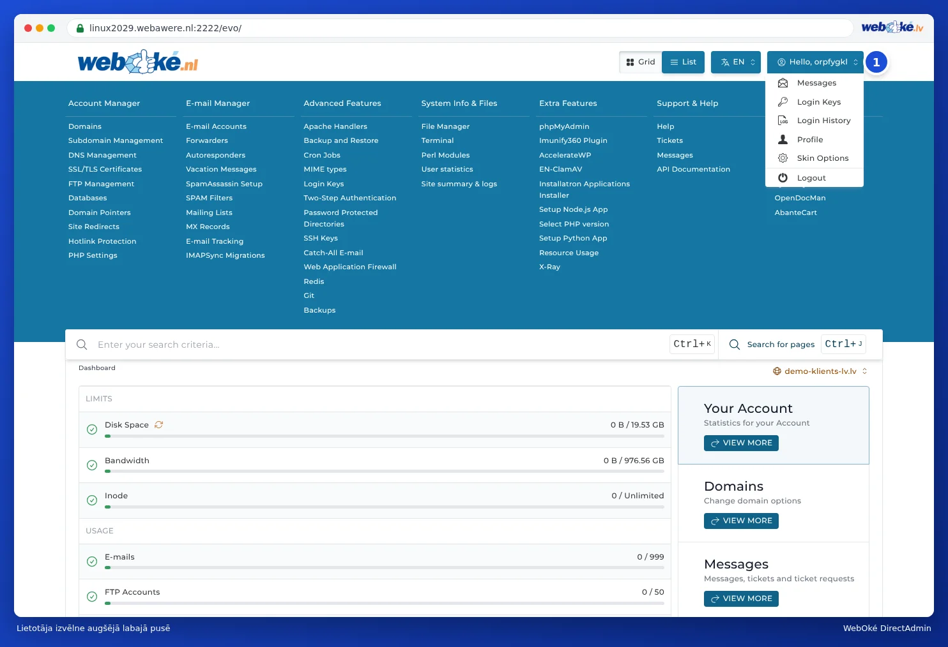Open the Domains link

pos(85,126)
